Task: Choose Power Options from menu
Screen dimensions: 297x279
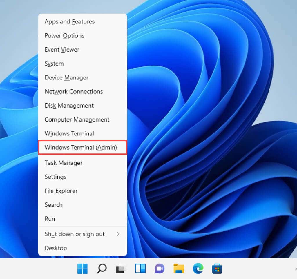Action: (x=64, y=36)
